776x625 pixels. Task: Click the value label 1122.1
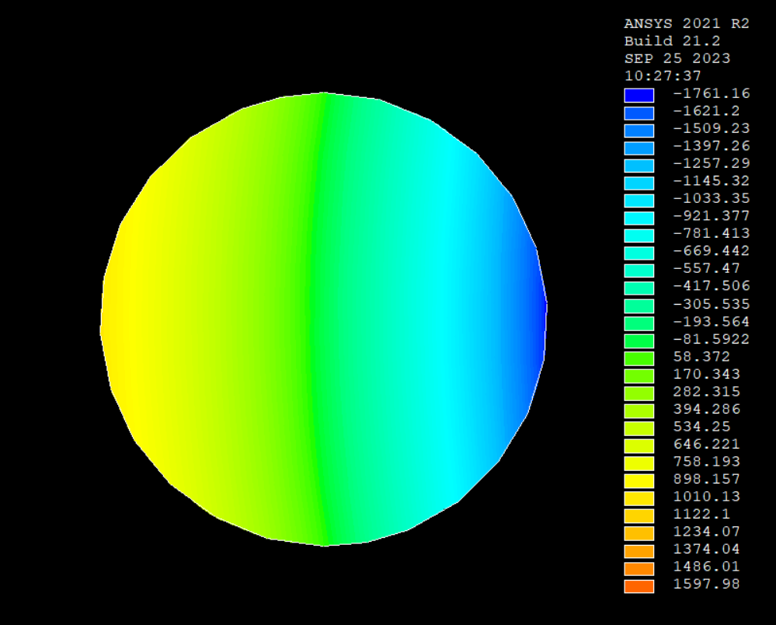pyautogui.click(x=701, y=514)
